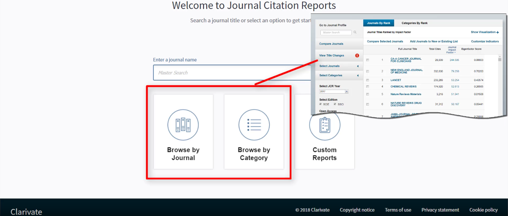The height and width of the screenshot is (216, 508).
Task: Expand the Select Journals section
Action: 357,66
